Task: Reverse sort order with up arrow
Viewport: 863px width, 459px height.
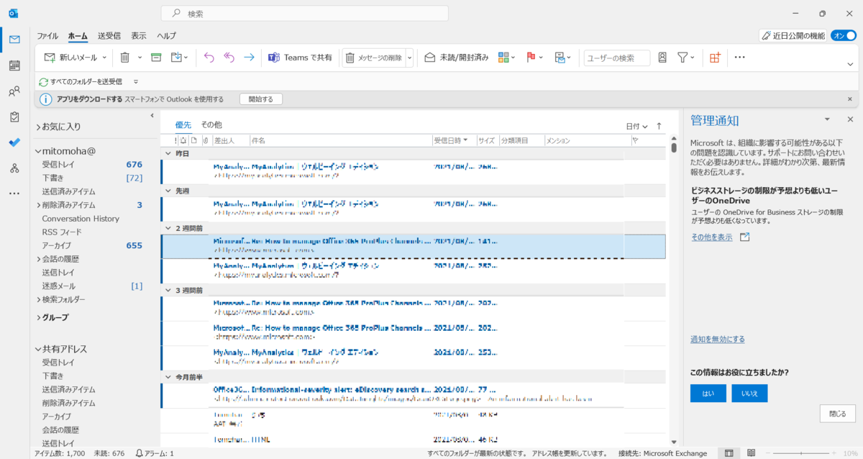Action: click(x=659, y=126)
